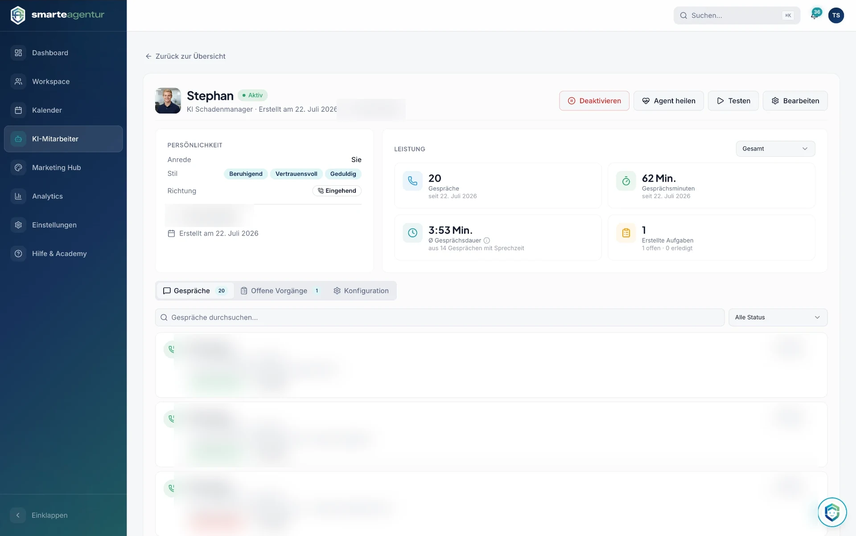Screen dimensions: 856x536
Task: Click the Marketing Hub palette icon
Action: [x=18, y=167]
